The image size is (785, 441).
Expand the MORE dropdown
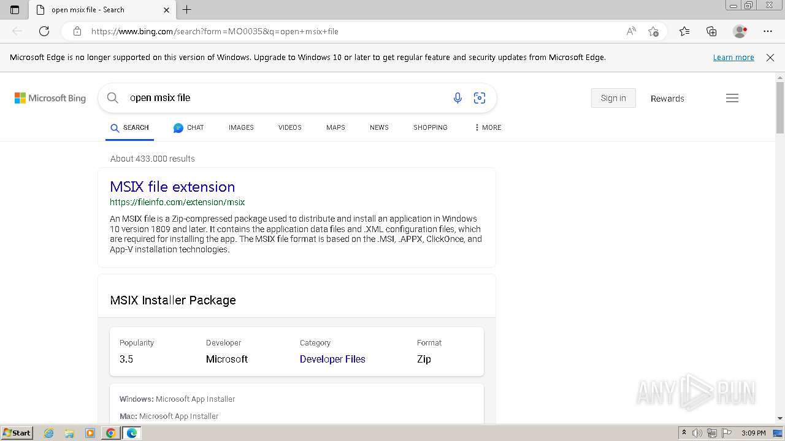(x=488, y=127)
